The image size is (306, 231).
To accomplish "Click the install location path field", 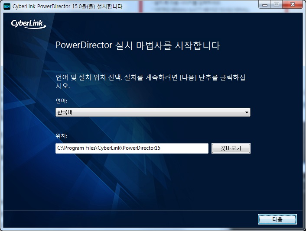I will (132, 148).
